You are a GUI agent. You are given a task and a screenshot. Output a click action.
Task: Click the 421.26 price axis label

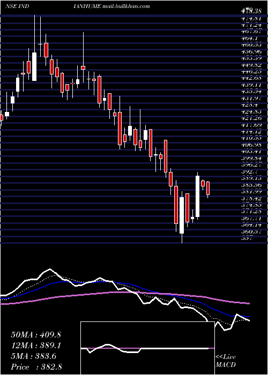[251, 118]
